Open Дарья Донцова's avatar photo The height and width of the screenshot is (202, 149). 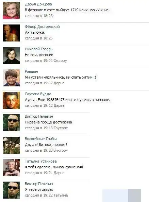[11, 11]
